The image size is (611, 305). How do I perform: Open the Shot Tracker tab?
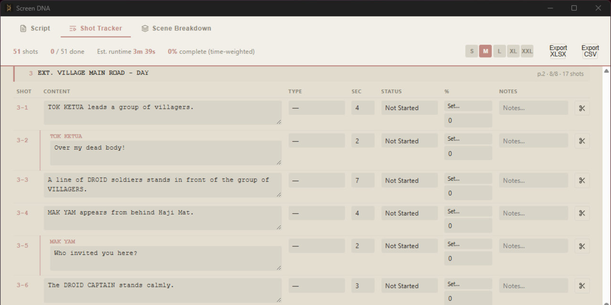(95, 29)
